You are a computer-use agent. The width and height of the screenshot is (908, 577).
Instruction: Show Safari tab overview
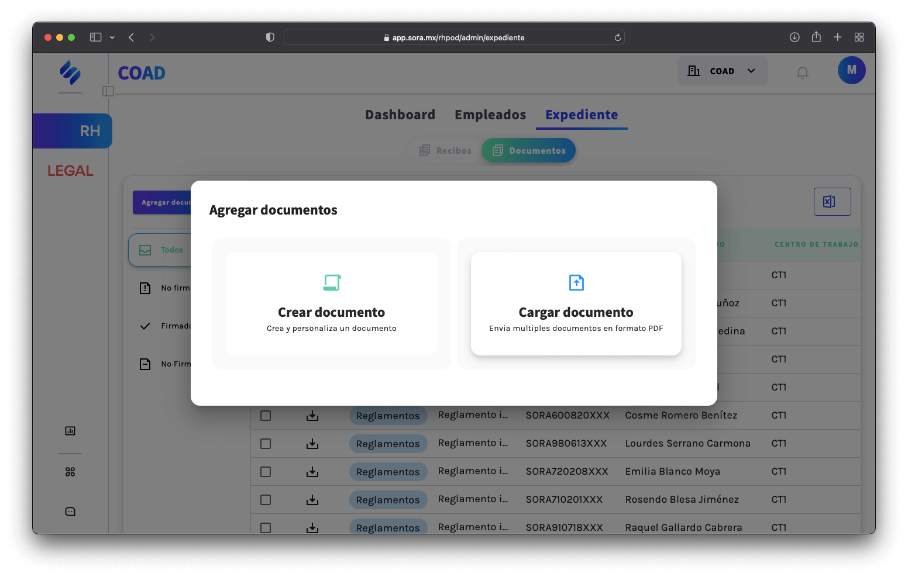click(859, 37)
